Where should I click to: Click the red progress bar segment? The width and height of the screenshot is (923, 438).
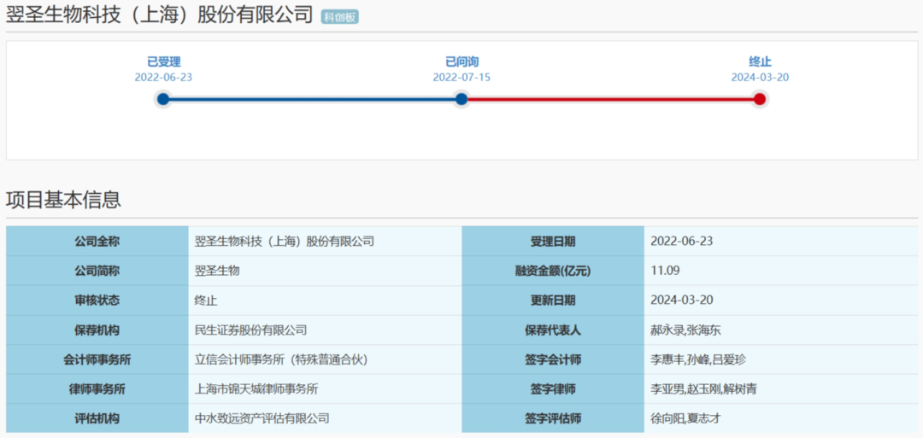pyautogui.click(x=610, y=99)
